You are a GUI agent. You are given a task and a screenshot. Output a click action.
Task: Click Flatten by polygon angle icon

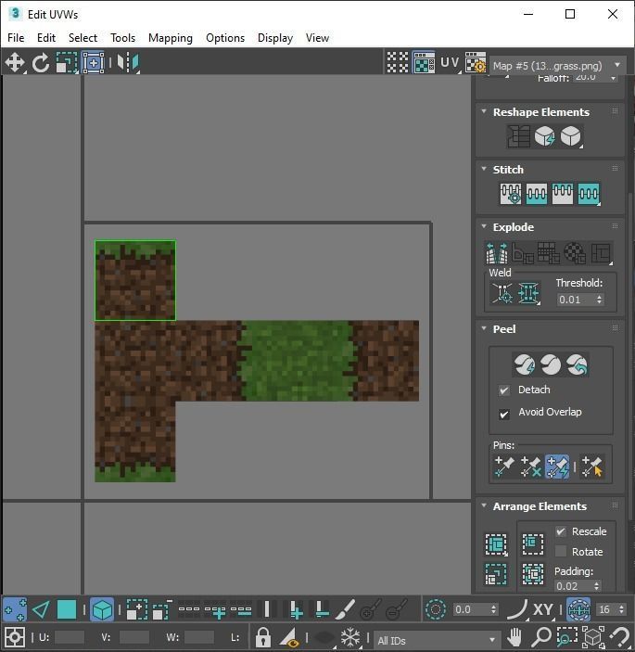coord(523,253)
